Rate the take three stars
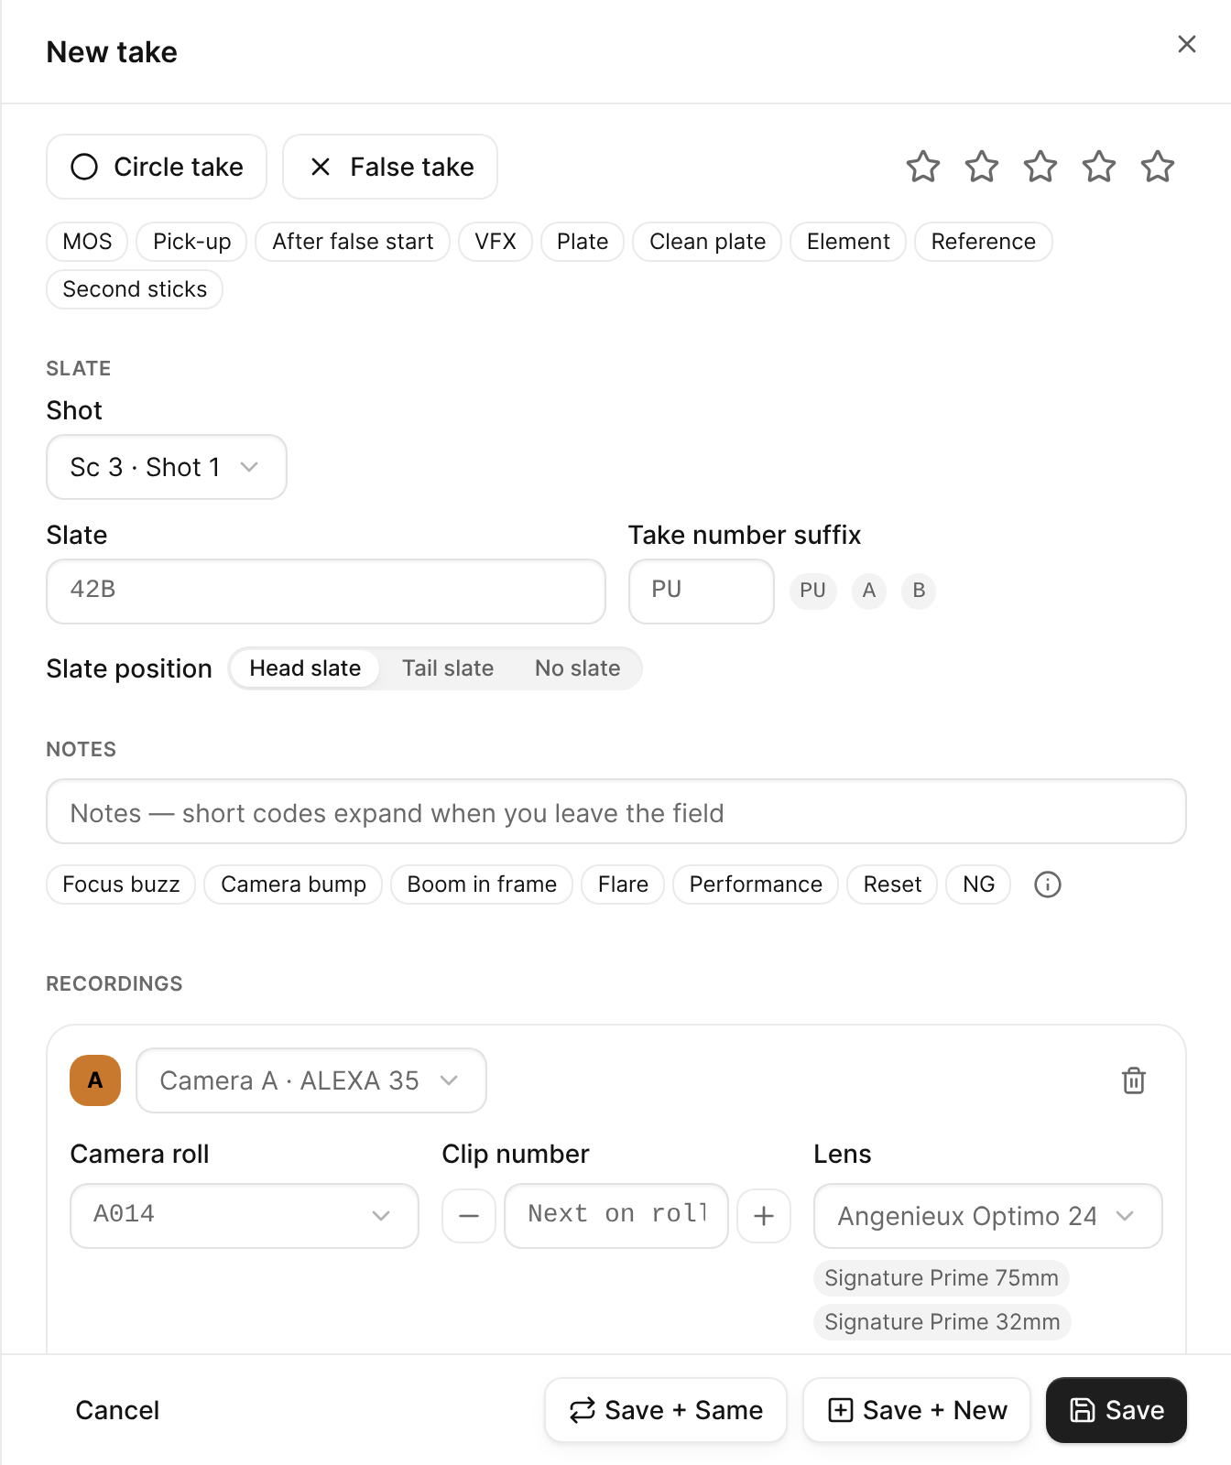 pos(1040,167)
